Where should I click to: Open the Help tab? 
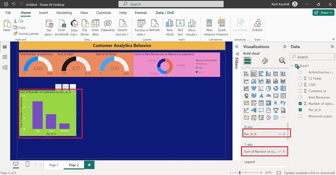(123, 13)
